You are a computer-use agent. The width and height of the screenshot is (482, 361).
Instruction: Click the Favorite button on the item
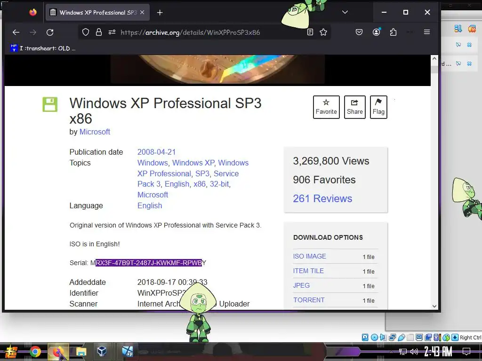pyautogui.click(x=326, y=107)
